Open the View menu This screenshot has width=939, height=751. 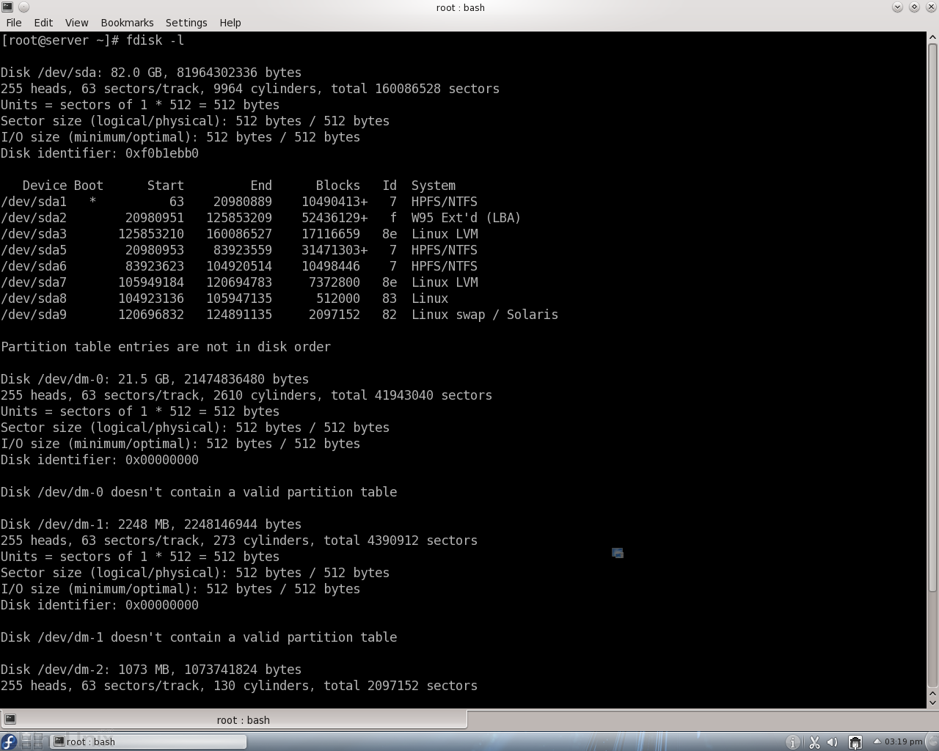tap(76, 23)
